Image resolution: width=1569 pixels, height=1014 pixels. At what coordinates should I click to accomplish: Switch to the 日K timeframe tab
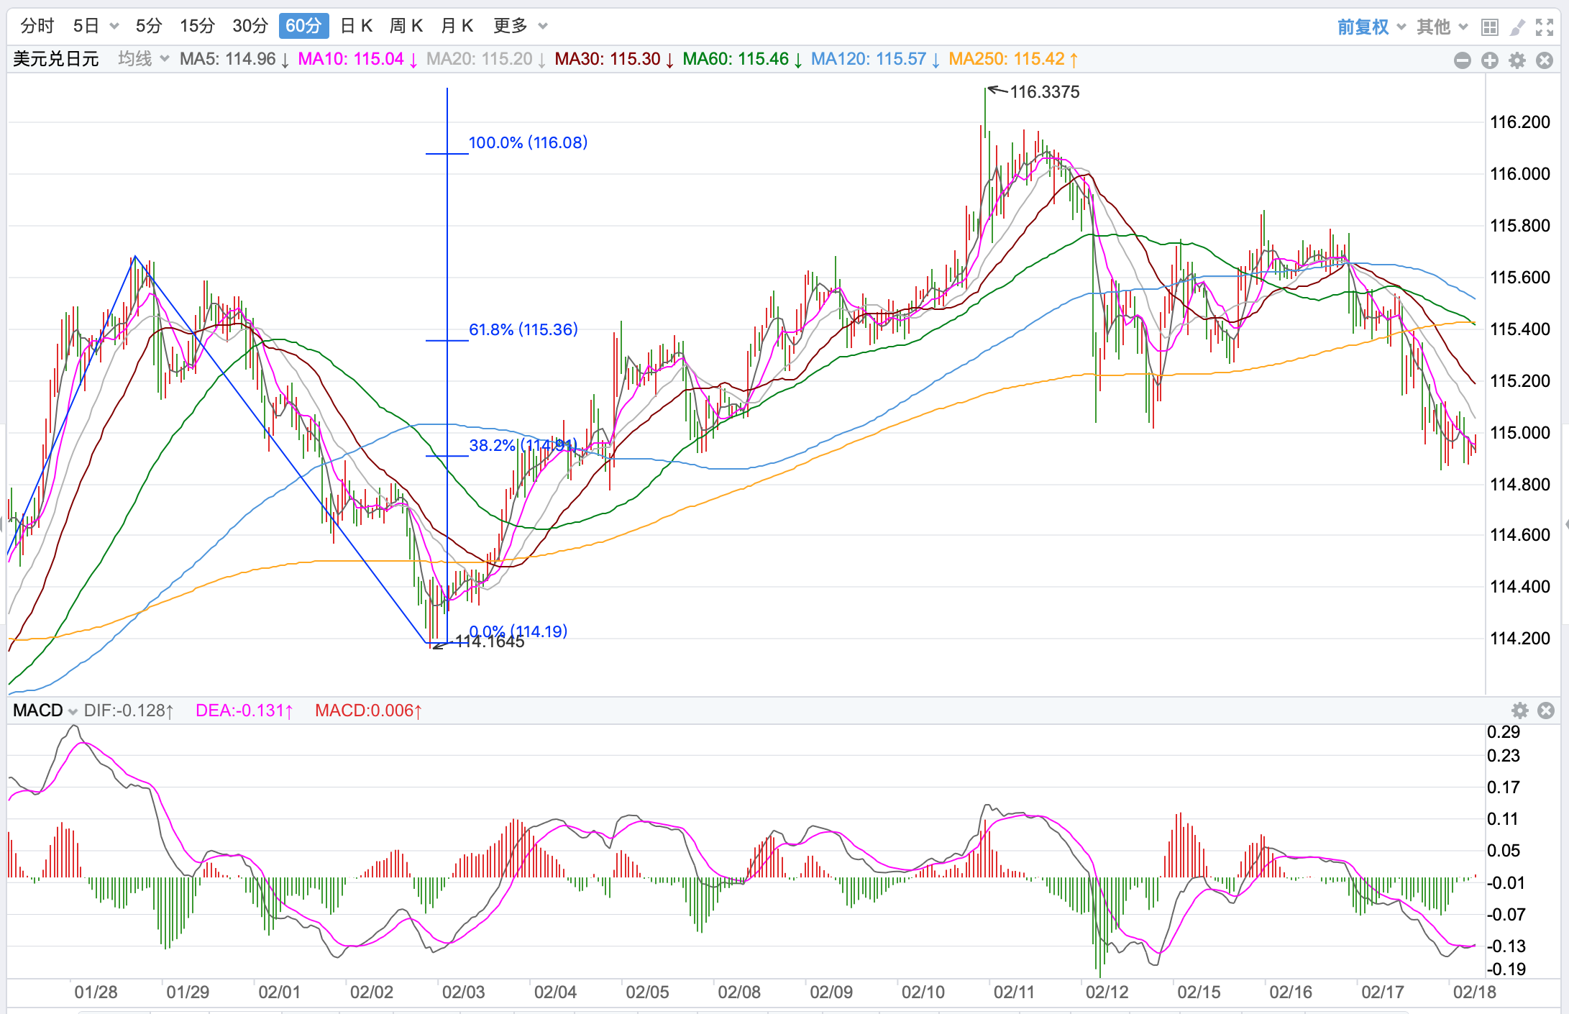[x=356, y=26]
